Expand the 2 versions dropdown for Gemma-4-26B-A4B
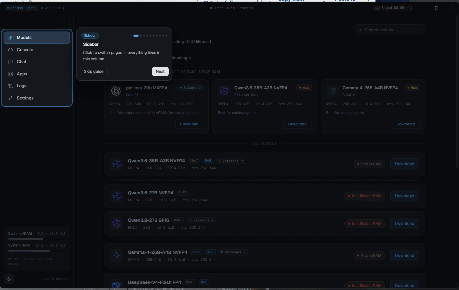459x290 pixels. click(233, 252)
